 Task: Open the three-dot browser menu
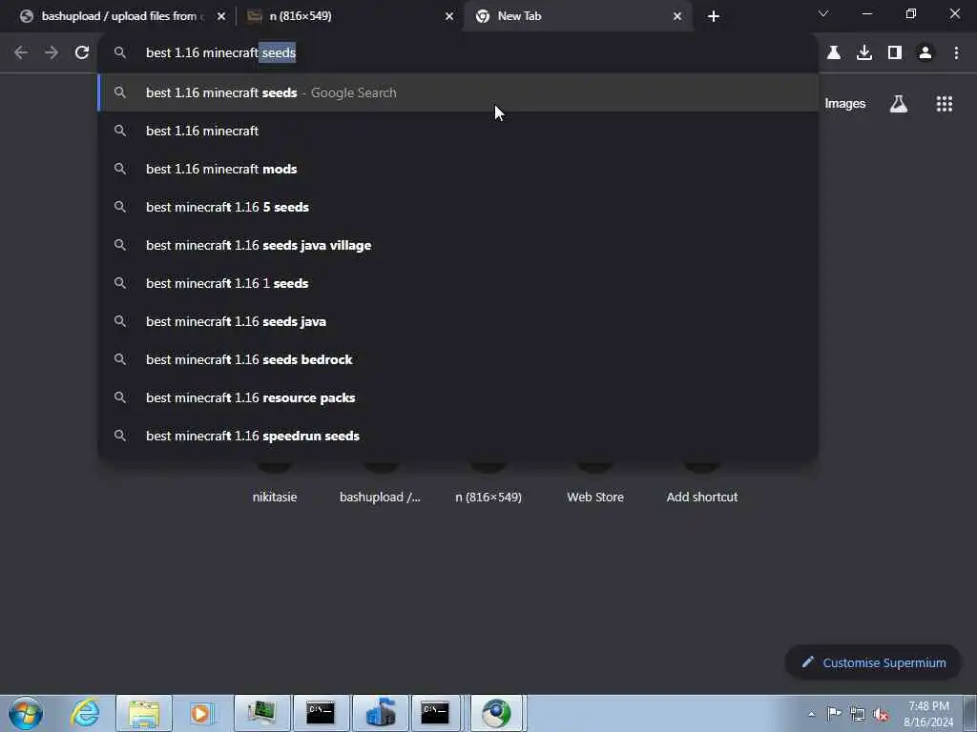956,53
